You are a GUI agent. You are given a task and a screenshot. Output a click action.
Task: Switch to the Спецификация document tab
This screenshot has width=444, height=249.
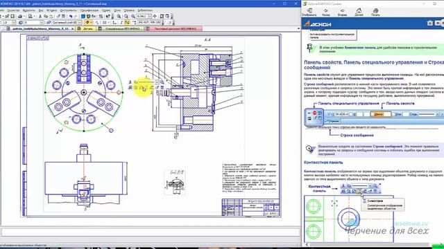point(121,28)
